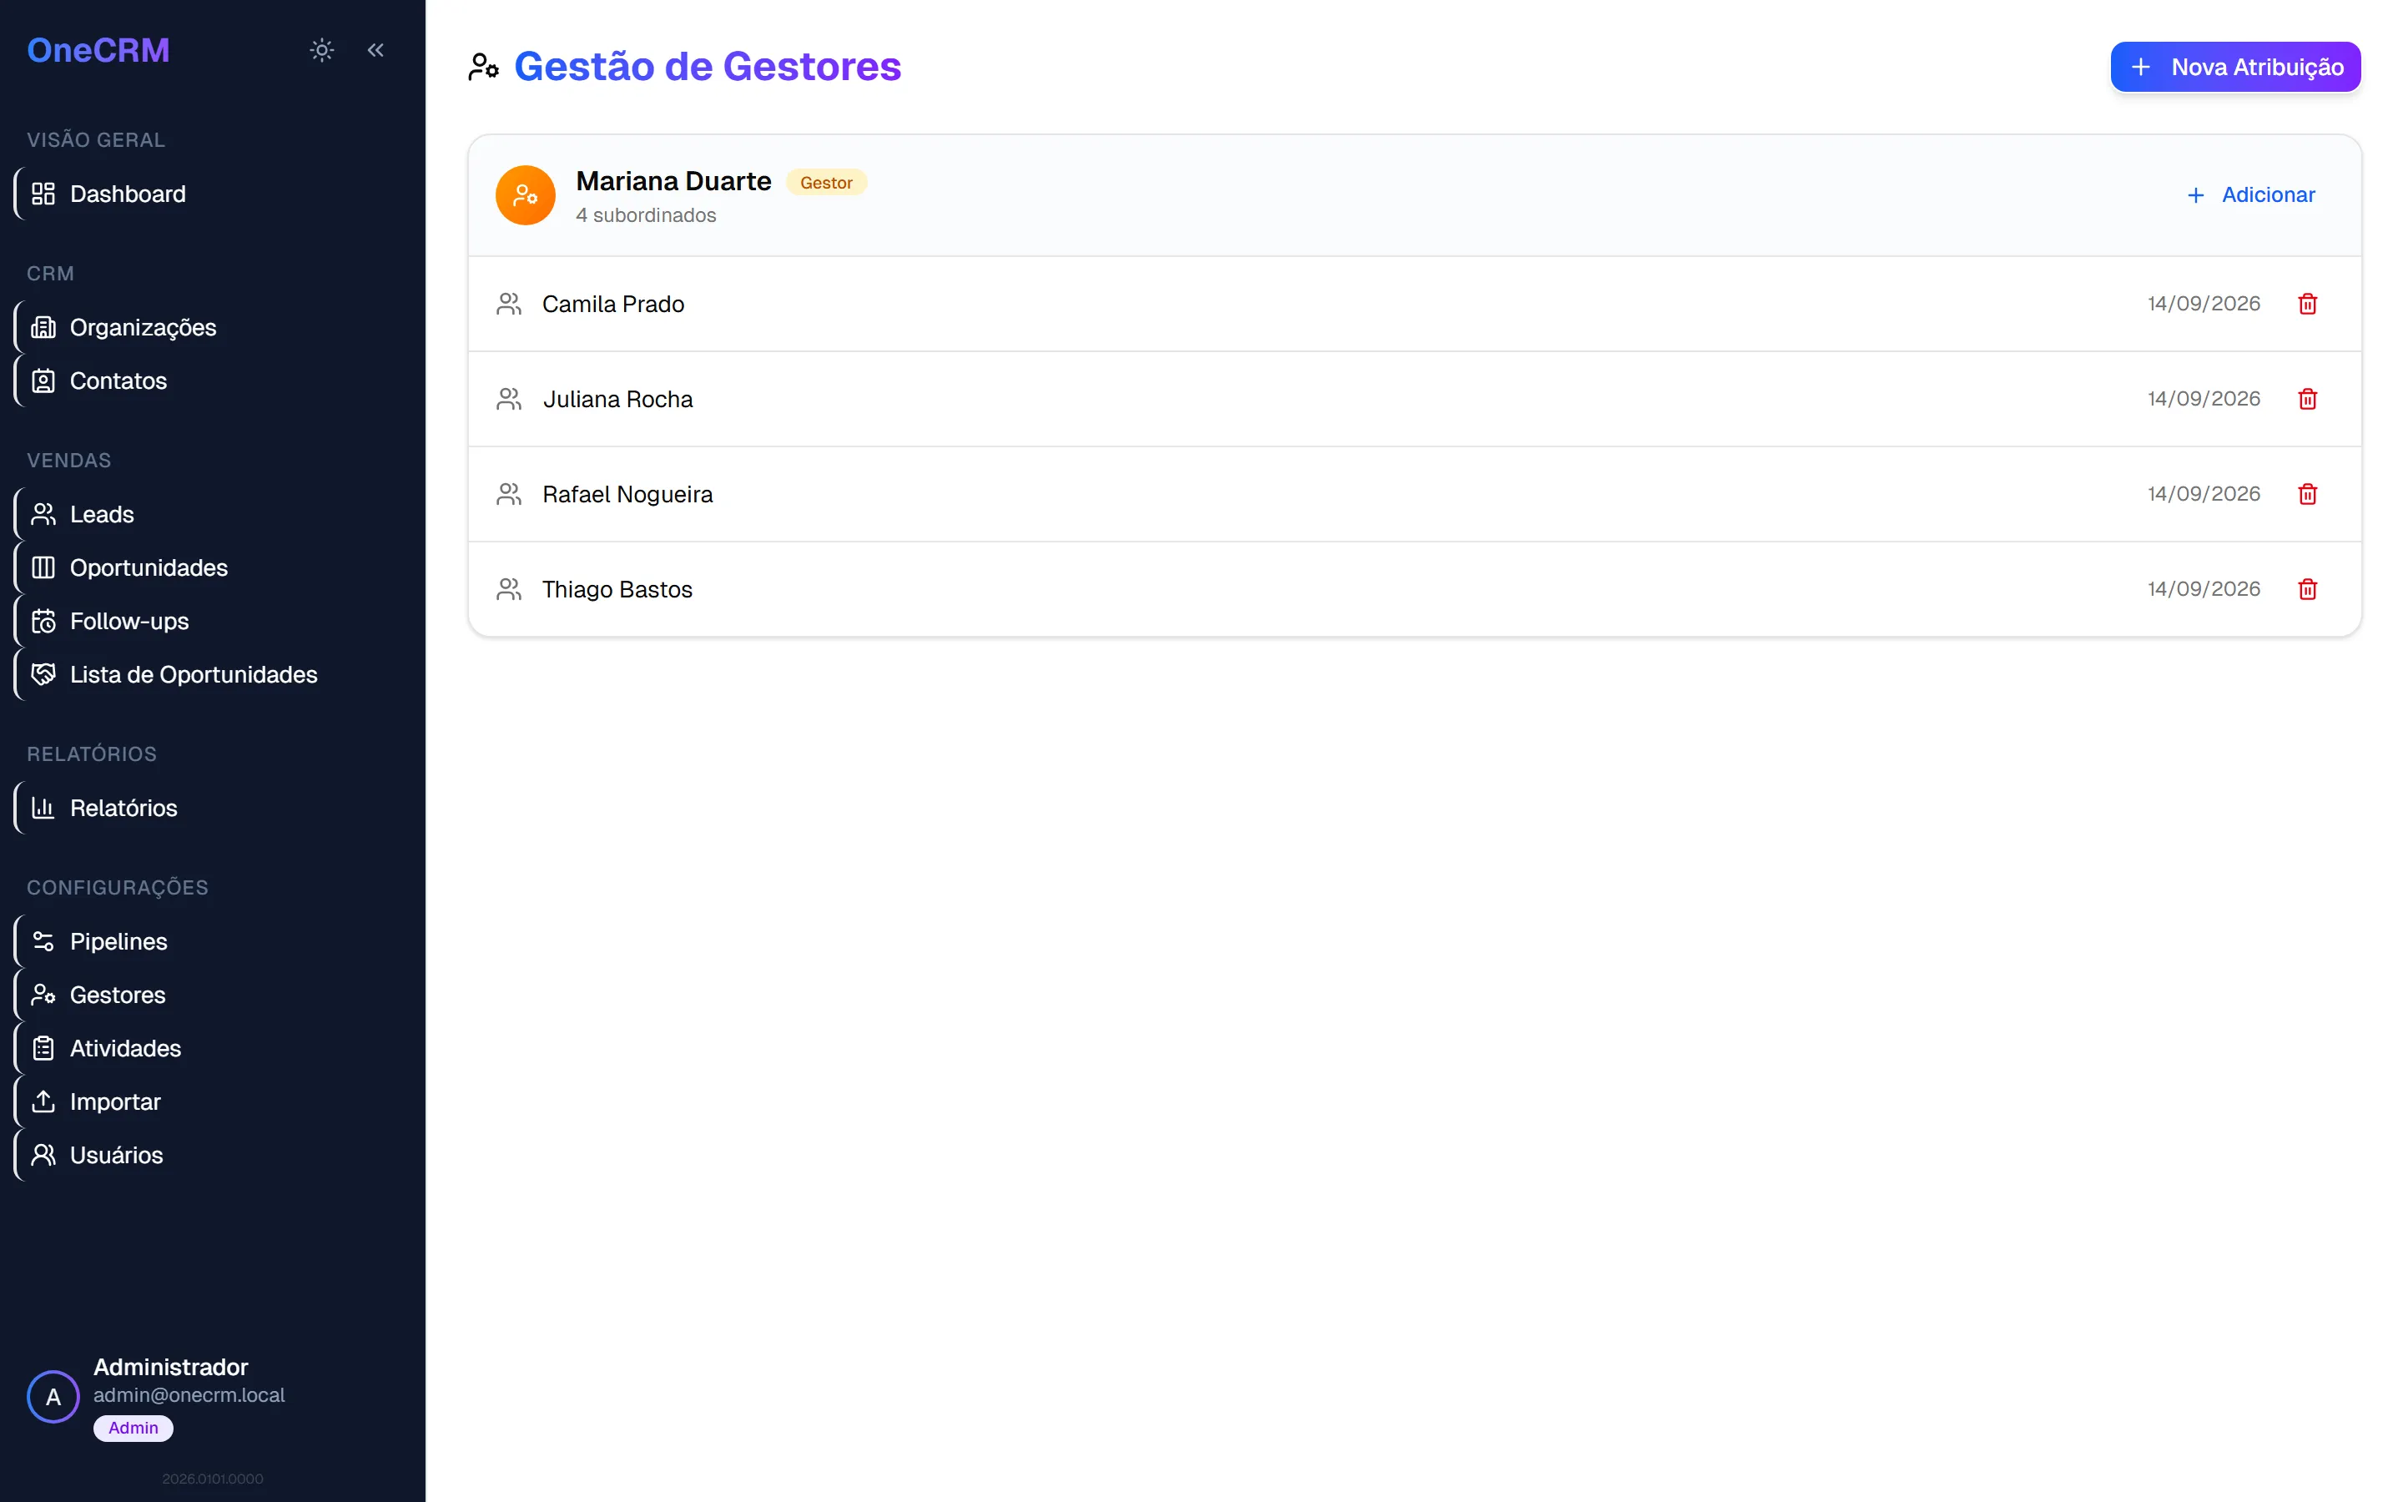Click users icon beside Rafael Nogueira

[510, 494]
